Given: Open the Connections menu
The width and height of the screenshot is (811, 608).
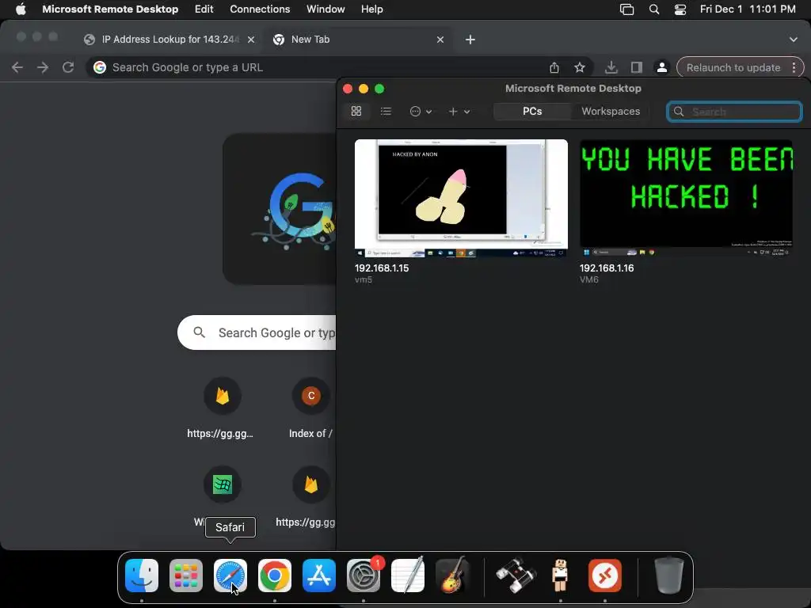Looking at the screenshot, I should 260,9.
